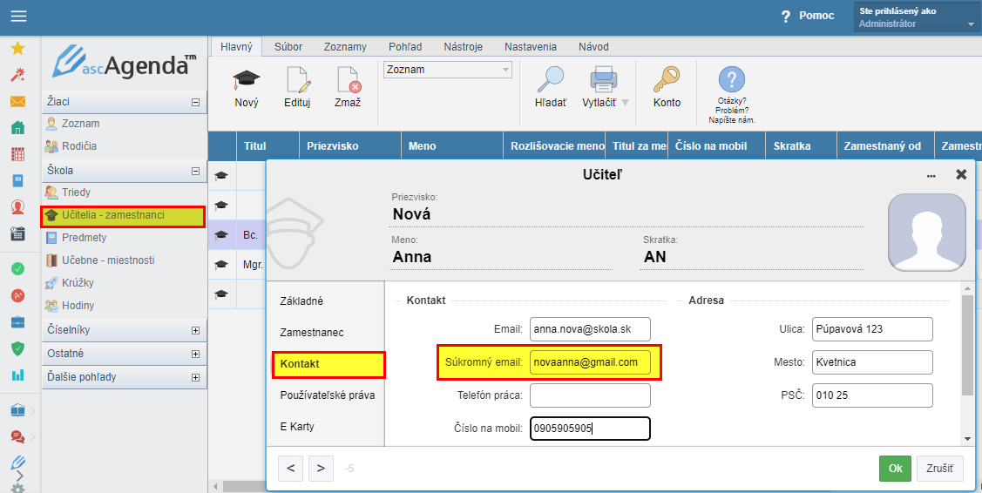Click the Zrušiť cancel button
The image size is (982, 493).
(x=939, y=469)
